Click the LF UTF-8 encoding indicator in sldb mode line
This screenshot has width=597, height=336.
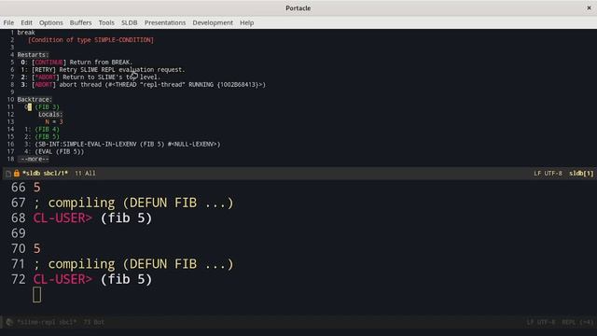[548, 173]
